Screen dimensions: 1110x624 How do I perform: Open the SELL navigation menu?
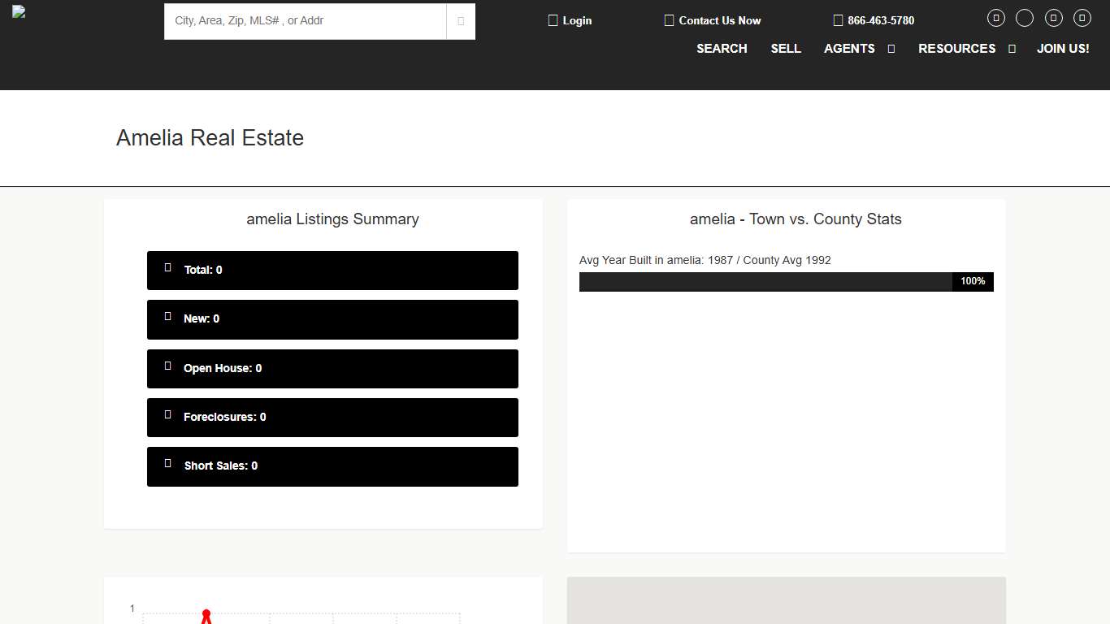click(x=786, y=49)
